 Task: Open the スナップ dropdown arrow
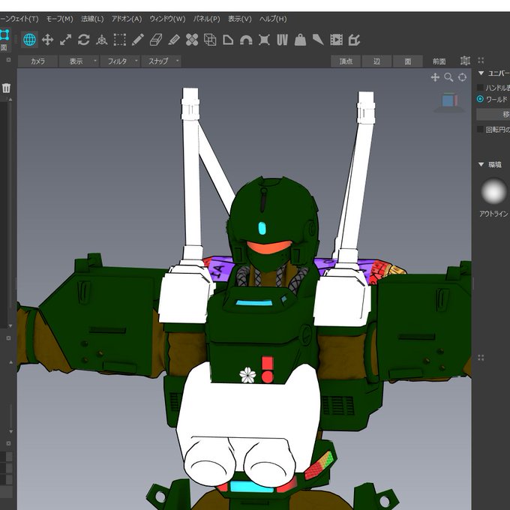pos(177,61)
